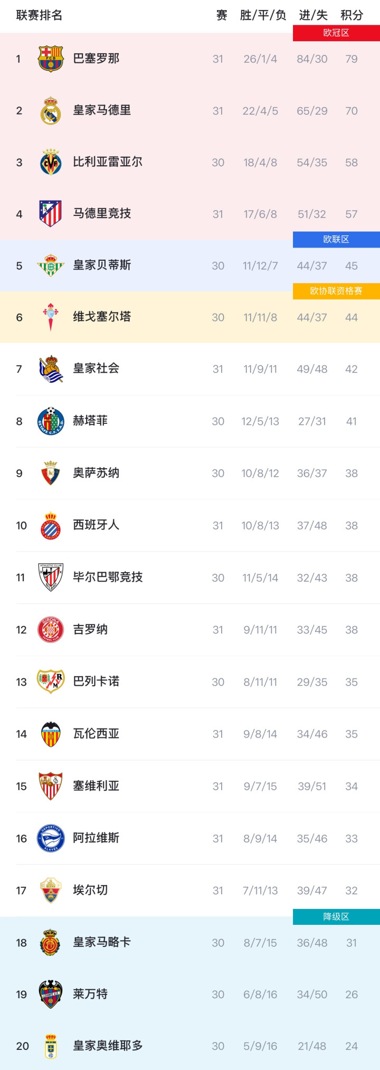Click the 欧冠区 red zone label
The image size is (380, 1070).
click(x=336, y=33)
